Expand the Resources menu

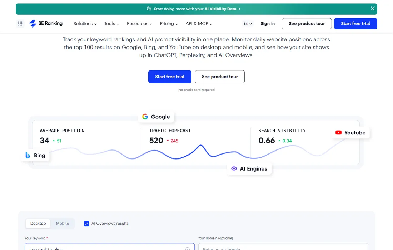[139, 24]
